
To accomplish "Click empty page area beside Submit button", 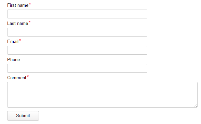I will point(116,116).
